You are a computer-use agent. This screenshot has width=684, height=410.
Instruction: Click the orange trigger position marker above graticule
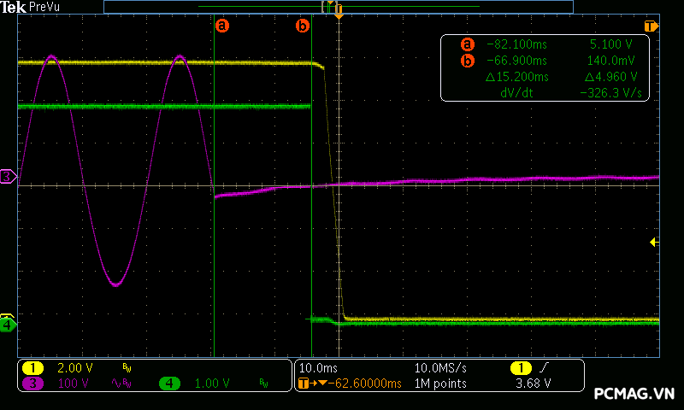339,16
